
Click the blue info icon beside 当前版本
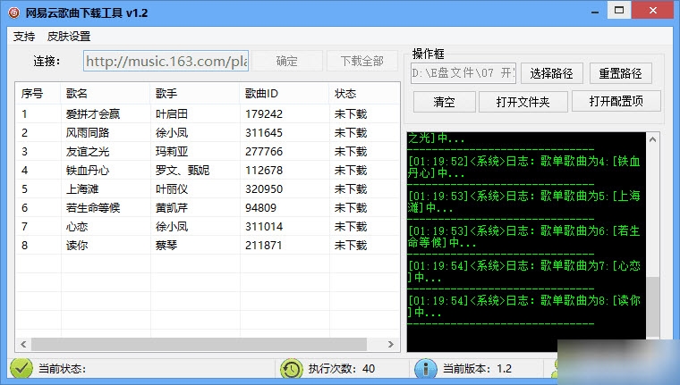426,369
